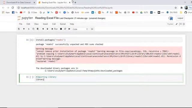Screen dimensions: 192x108
Task: Interrupt the kernel with stop icon
Action: pos(61,29)
